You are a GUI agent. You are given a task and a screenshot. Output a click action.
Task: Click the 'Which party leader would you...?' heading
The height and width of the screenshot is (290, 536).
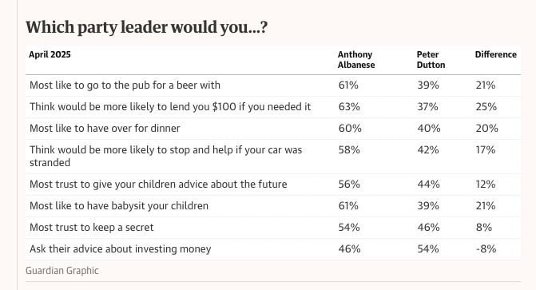[x=146, y=27]
